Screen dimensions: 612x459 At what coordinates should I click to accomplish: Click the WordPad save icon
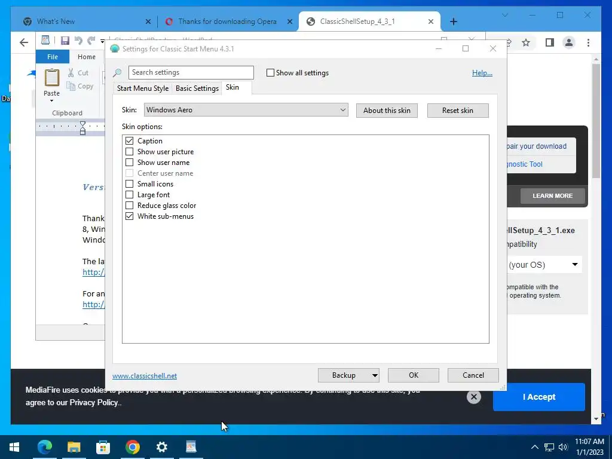tap(65, 41)
